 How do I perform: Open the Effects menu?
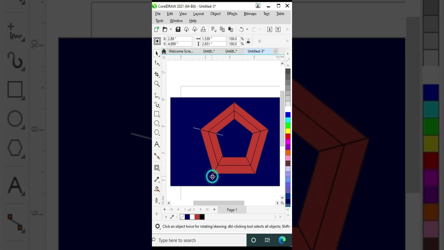coord(232,14)
